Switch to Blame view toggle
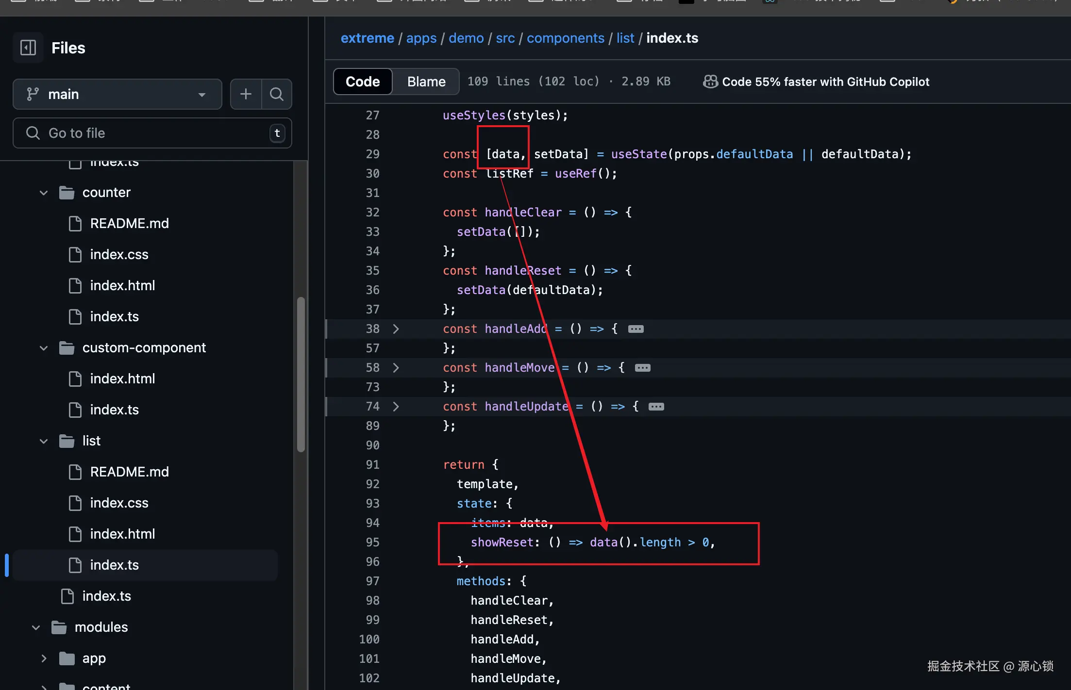1071x690 pixels. [x=426, y=82]
